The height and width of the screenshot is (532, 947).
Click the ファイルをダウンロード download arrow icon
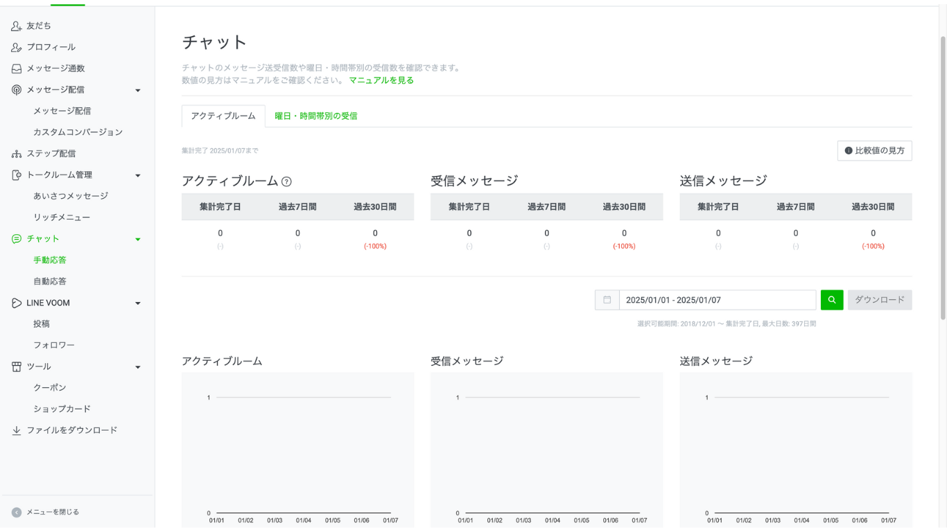tap(17, 431)
